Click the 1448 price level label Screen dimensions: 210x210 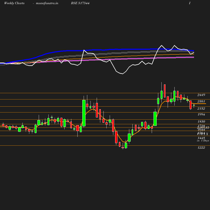201,138
